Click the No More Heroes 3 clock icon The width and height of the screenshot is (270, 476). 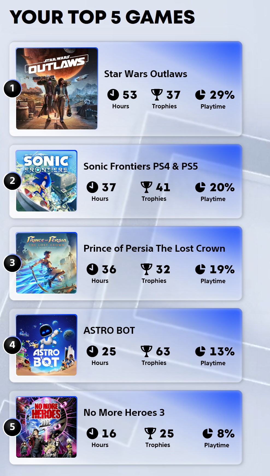pyautogui.click(x=92, y=433)
